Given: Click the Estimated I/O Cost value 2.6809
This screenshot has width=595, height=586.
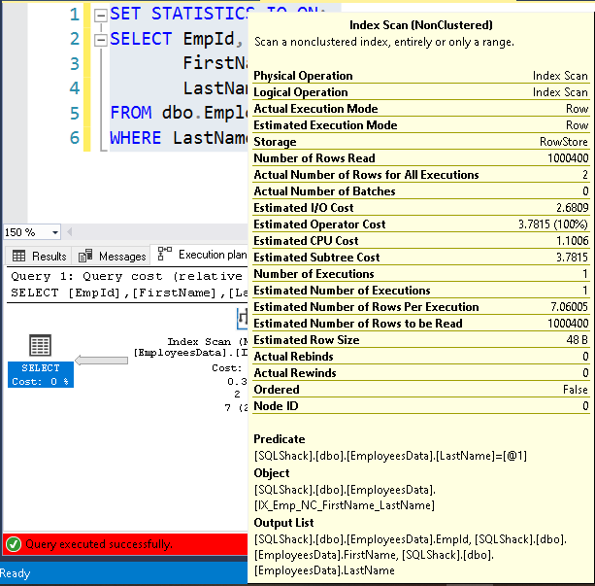Looking at the screenshot, I should [573, 208].
